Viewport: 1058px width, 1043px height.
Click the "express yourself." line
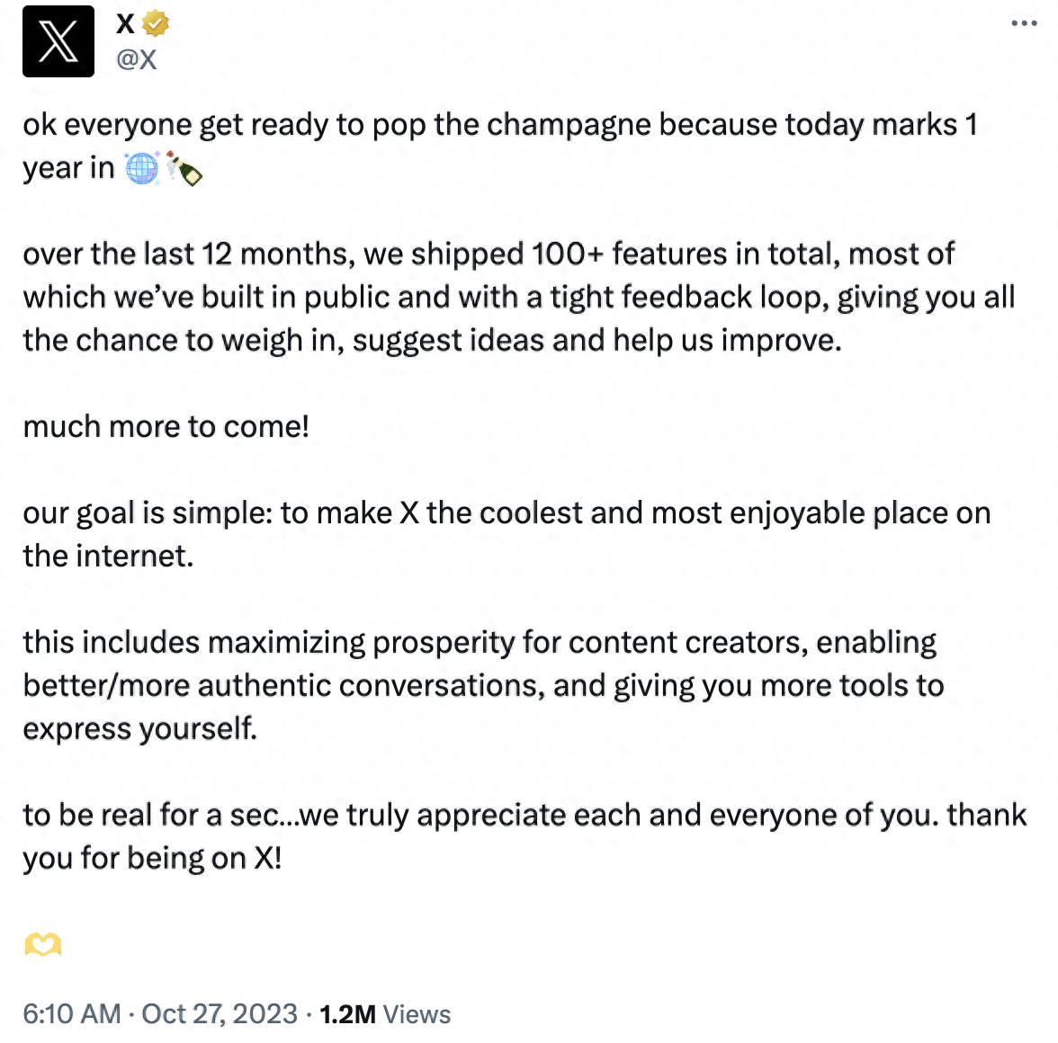pyautogui.click(x=140, y=728)
